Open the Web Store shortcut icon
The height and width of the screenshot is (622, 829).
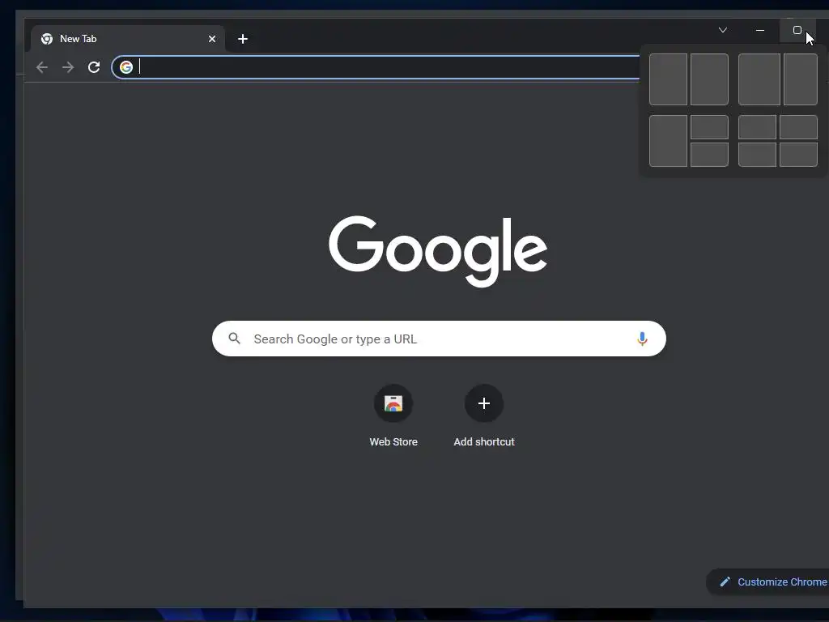pyautogui.click(x=393, y=403)
